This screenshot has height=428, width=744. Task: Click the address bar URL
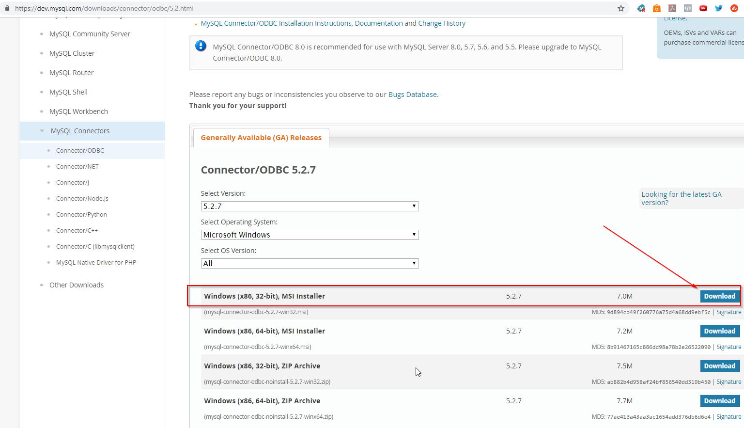tap(104, 8)
